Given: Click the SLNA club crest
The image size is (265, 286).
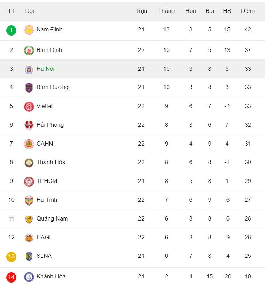Looking at the screenshot, I should tap(29, 256).
